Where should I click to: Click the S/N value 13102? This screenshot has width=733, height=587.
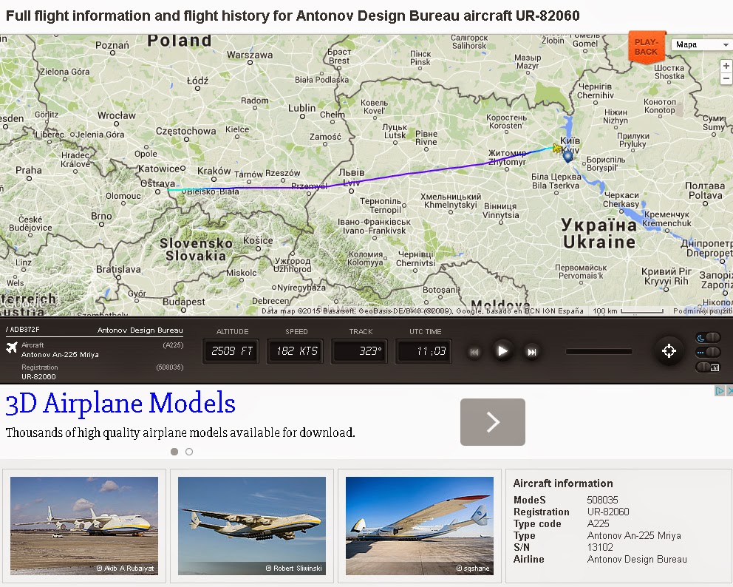coord(600,547)
